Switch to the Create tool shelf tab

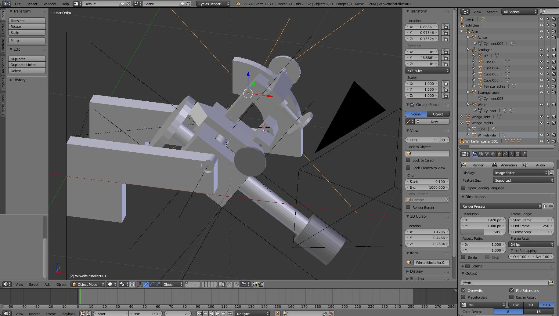pos(3,28)
